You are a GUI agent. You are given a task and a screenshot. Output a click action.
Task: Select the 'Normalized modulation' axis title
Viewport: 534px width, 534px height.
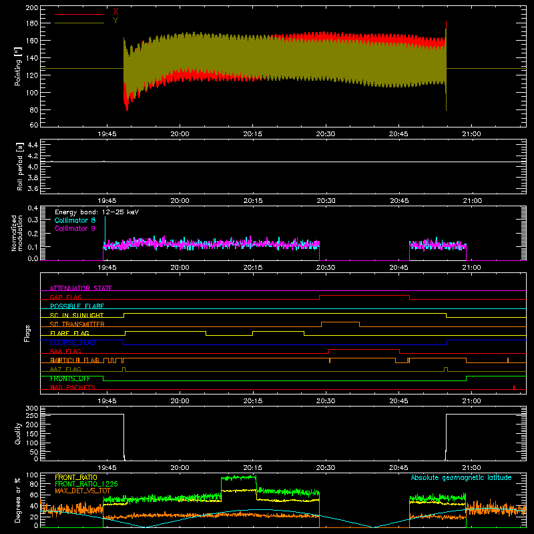click(x=17, y=233)
